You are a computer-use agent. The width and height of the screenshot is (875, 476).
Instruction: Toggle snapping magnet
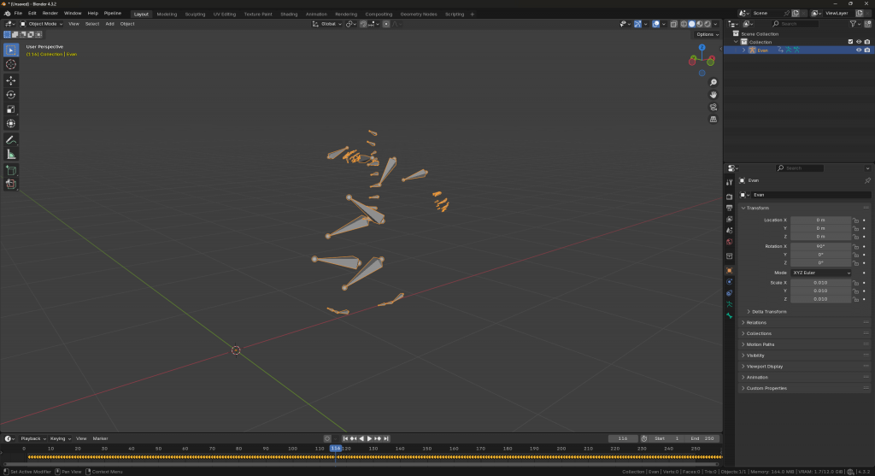[363, 24]
